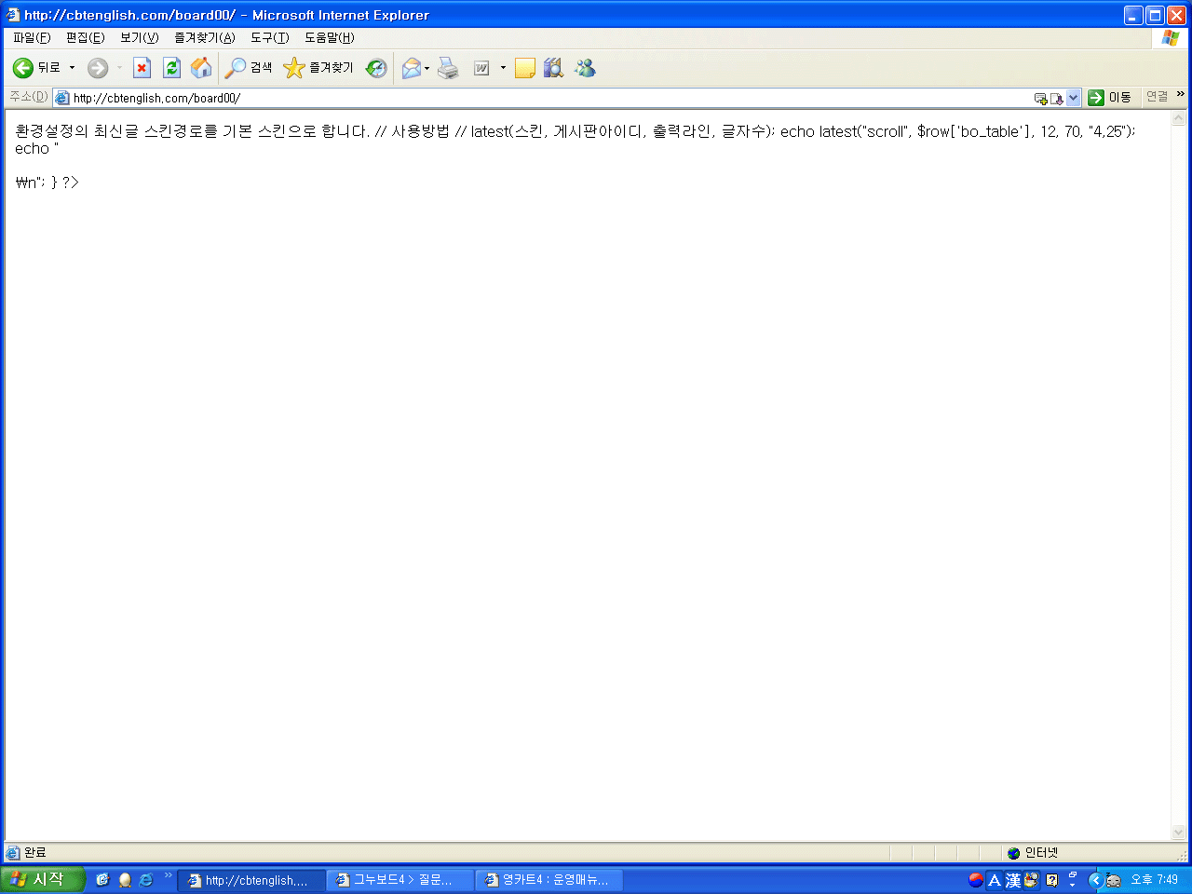The image size is (1192, 894).
Task: Go to the Home page icon
Action: 201,68
